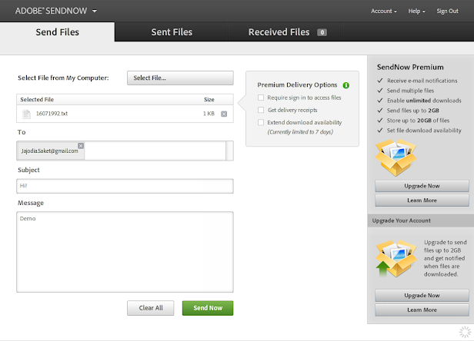The width and height of the screenshot is (474, 341).
Task: Expand the Account menu
Action: pos(384,12)
